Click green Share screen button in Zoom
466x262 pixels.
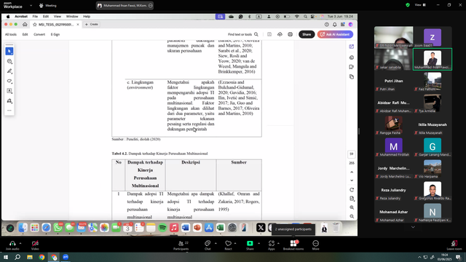pyautogui.click(x=250, y=245)
